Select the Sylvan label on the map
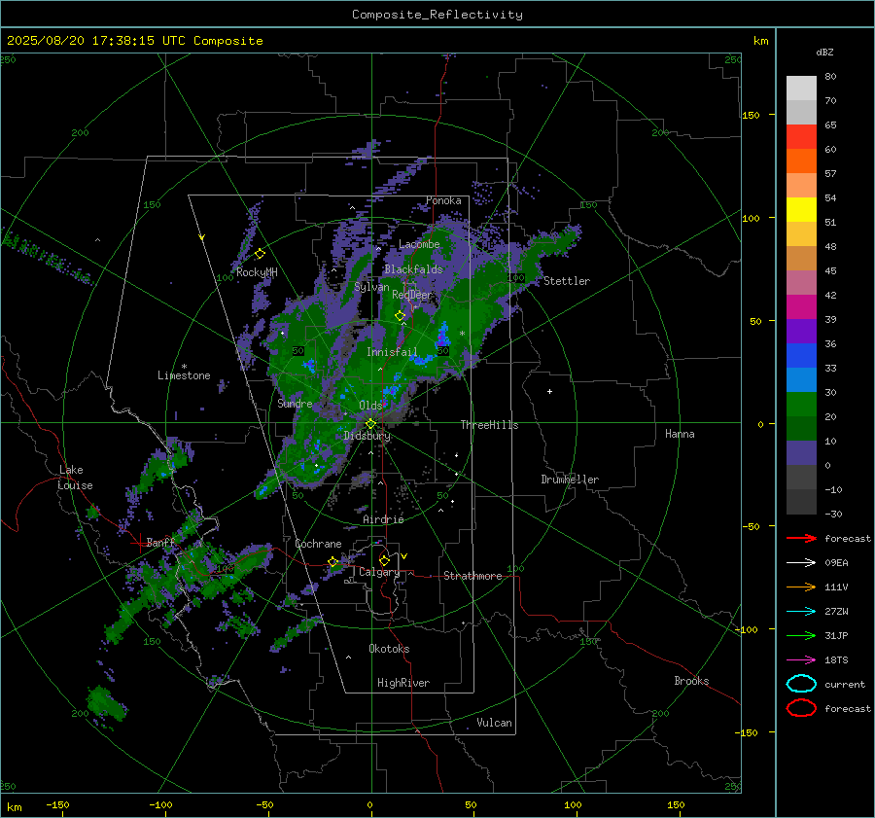The height and width of the screenshot is (818, 875). 371,287
